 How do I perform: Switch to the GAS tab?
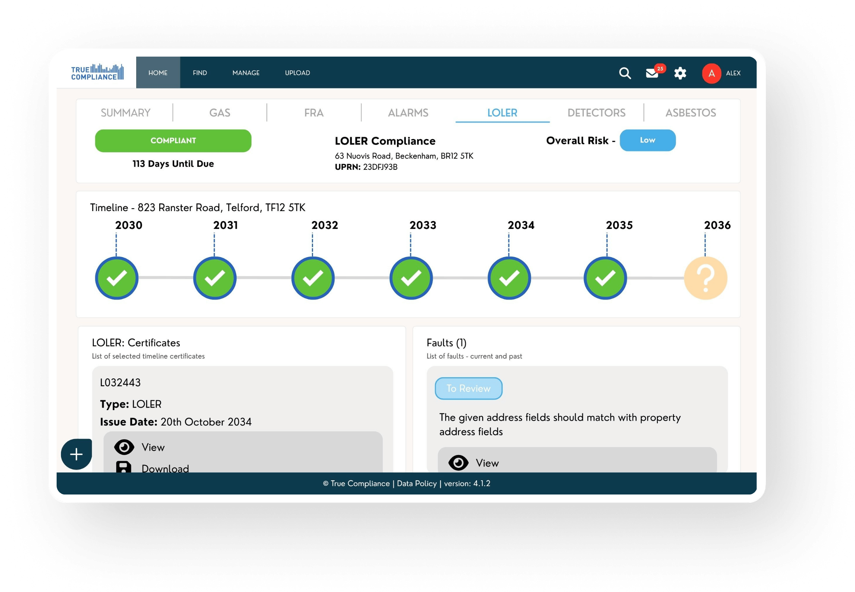click(x=220, y=112)
